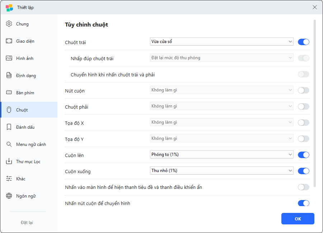Switch to the Thư mục Lọc section
The height and width of the screenshot is (233, 323).
(28, 162)
